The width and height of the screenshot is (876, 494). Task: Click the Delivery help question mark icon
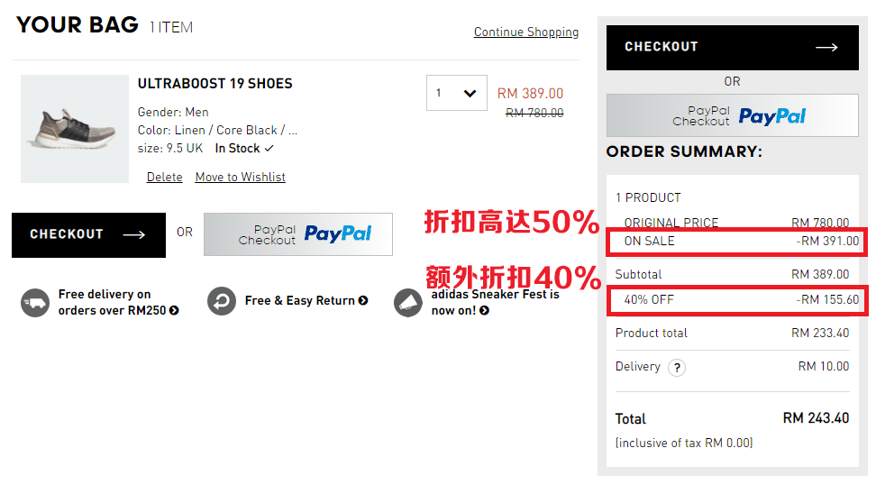tap(676, 368)
